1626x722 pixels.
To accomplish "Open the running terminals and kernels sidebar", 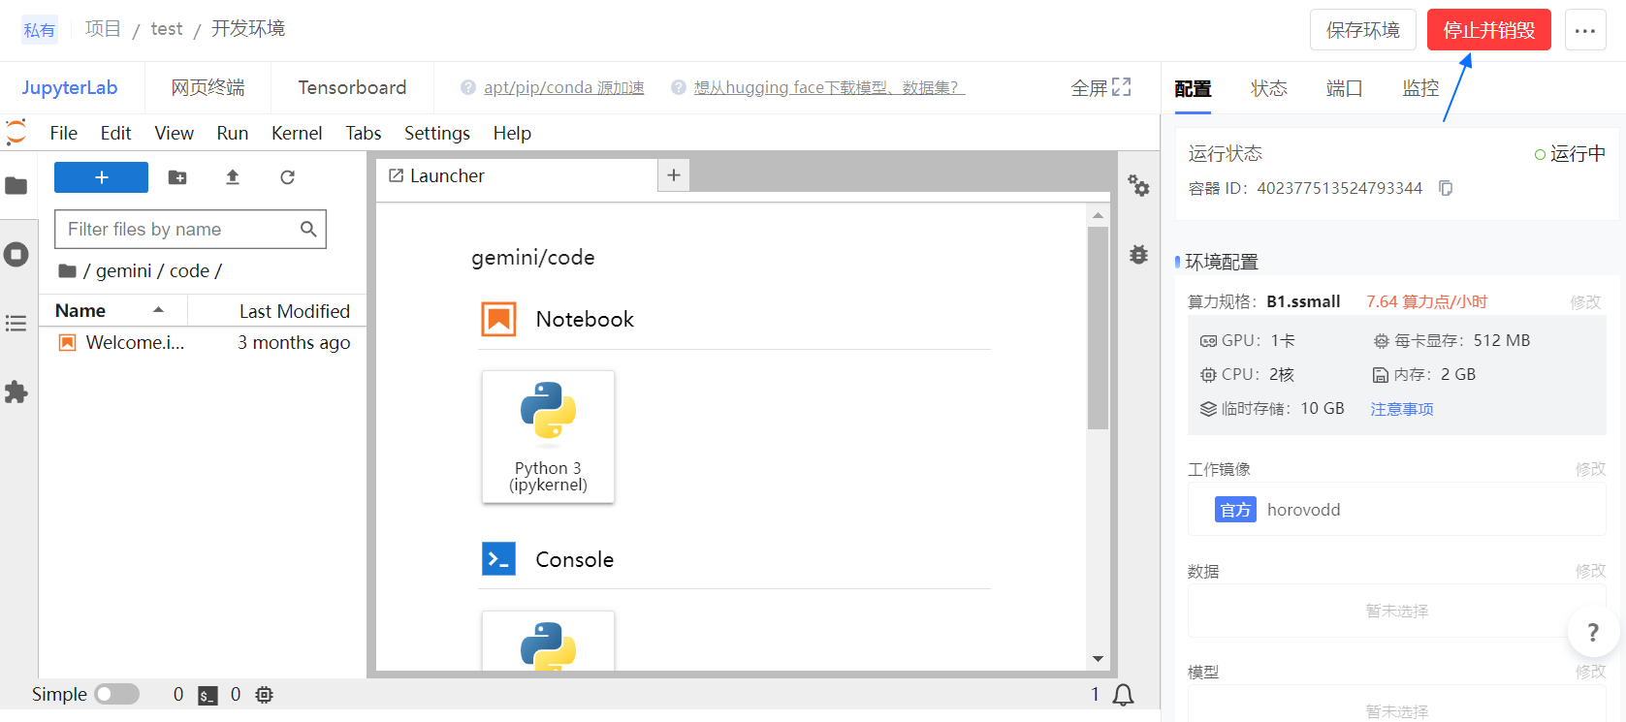I will click(16, 255).
